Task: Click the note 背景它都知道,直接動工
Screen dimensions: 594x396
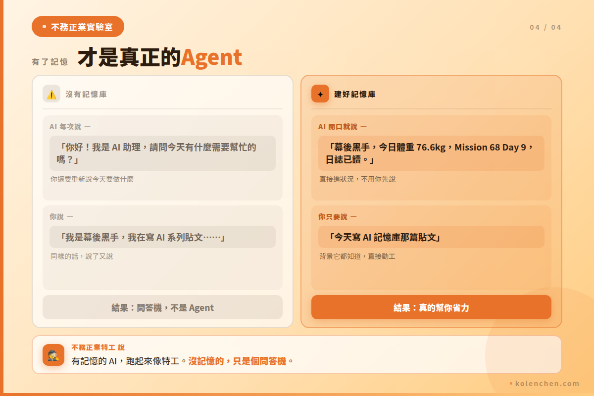Action: 357,256
